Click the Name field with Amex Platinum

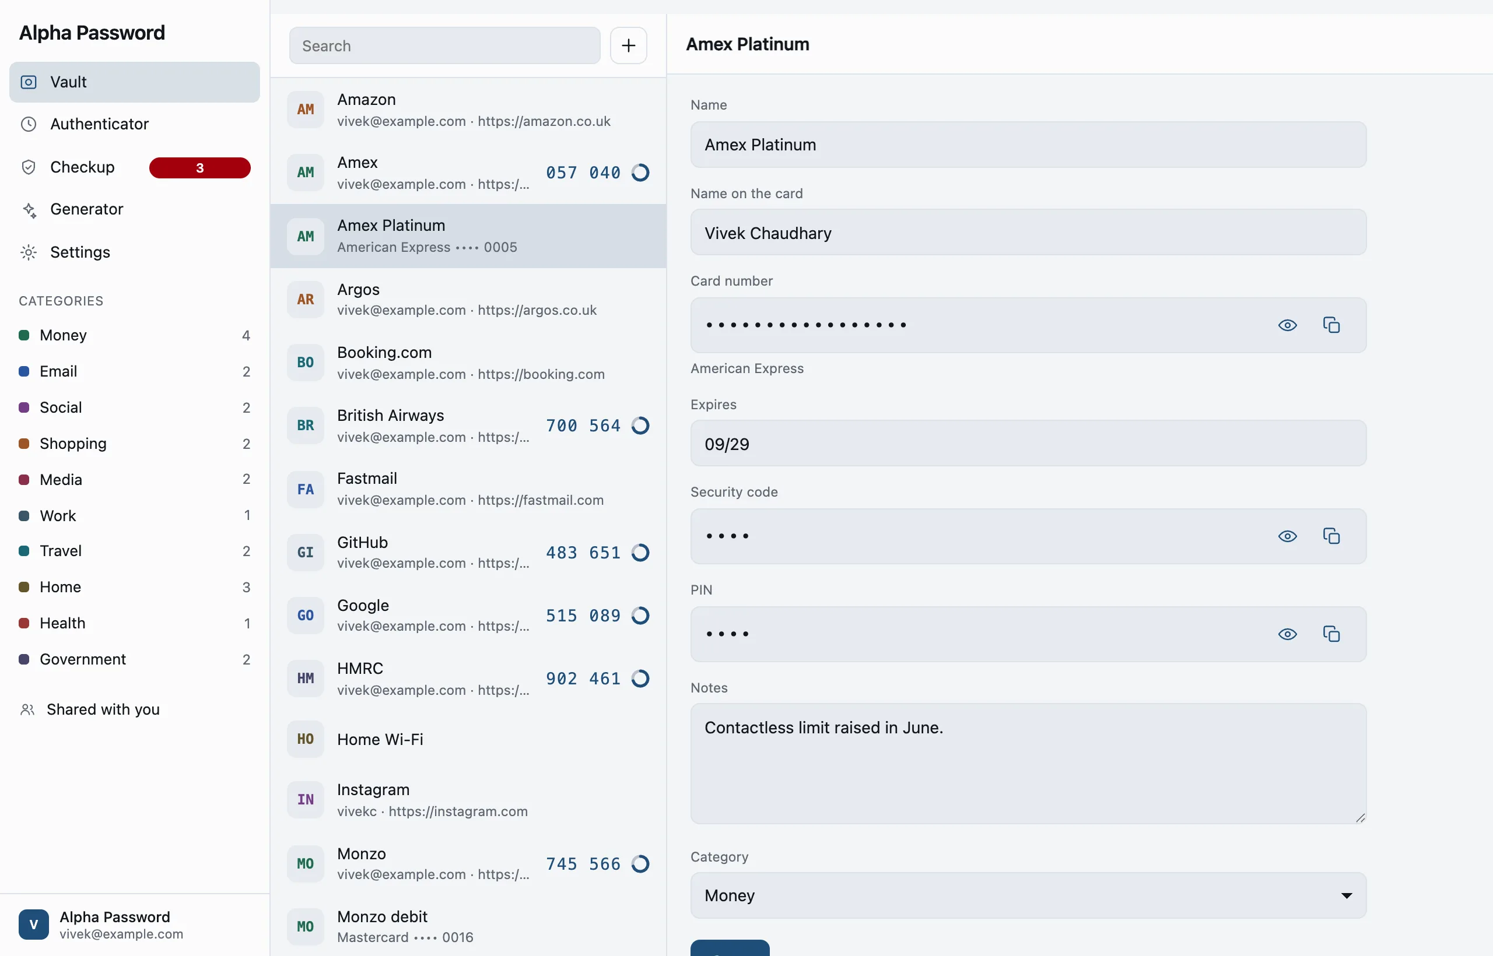1028,145
